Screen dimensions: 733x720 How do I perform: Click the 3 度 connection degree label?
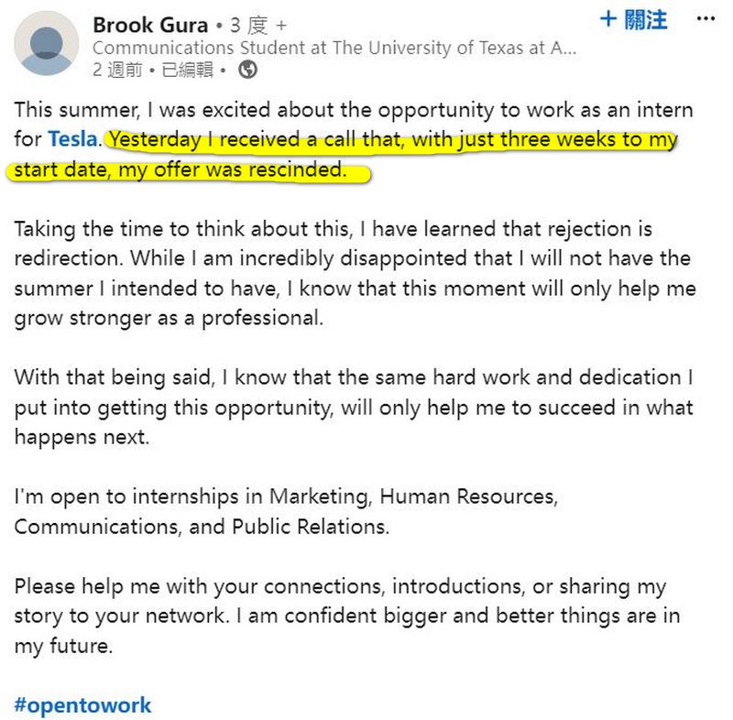point(248,26)
